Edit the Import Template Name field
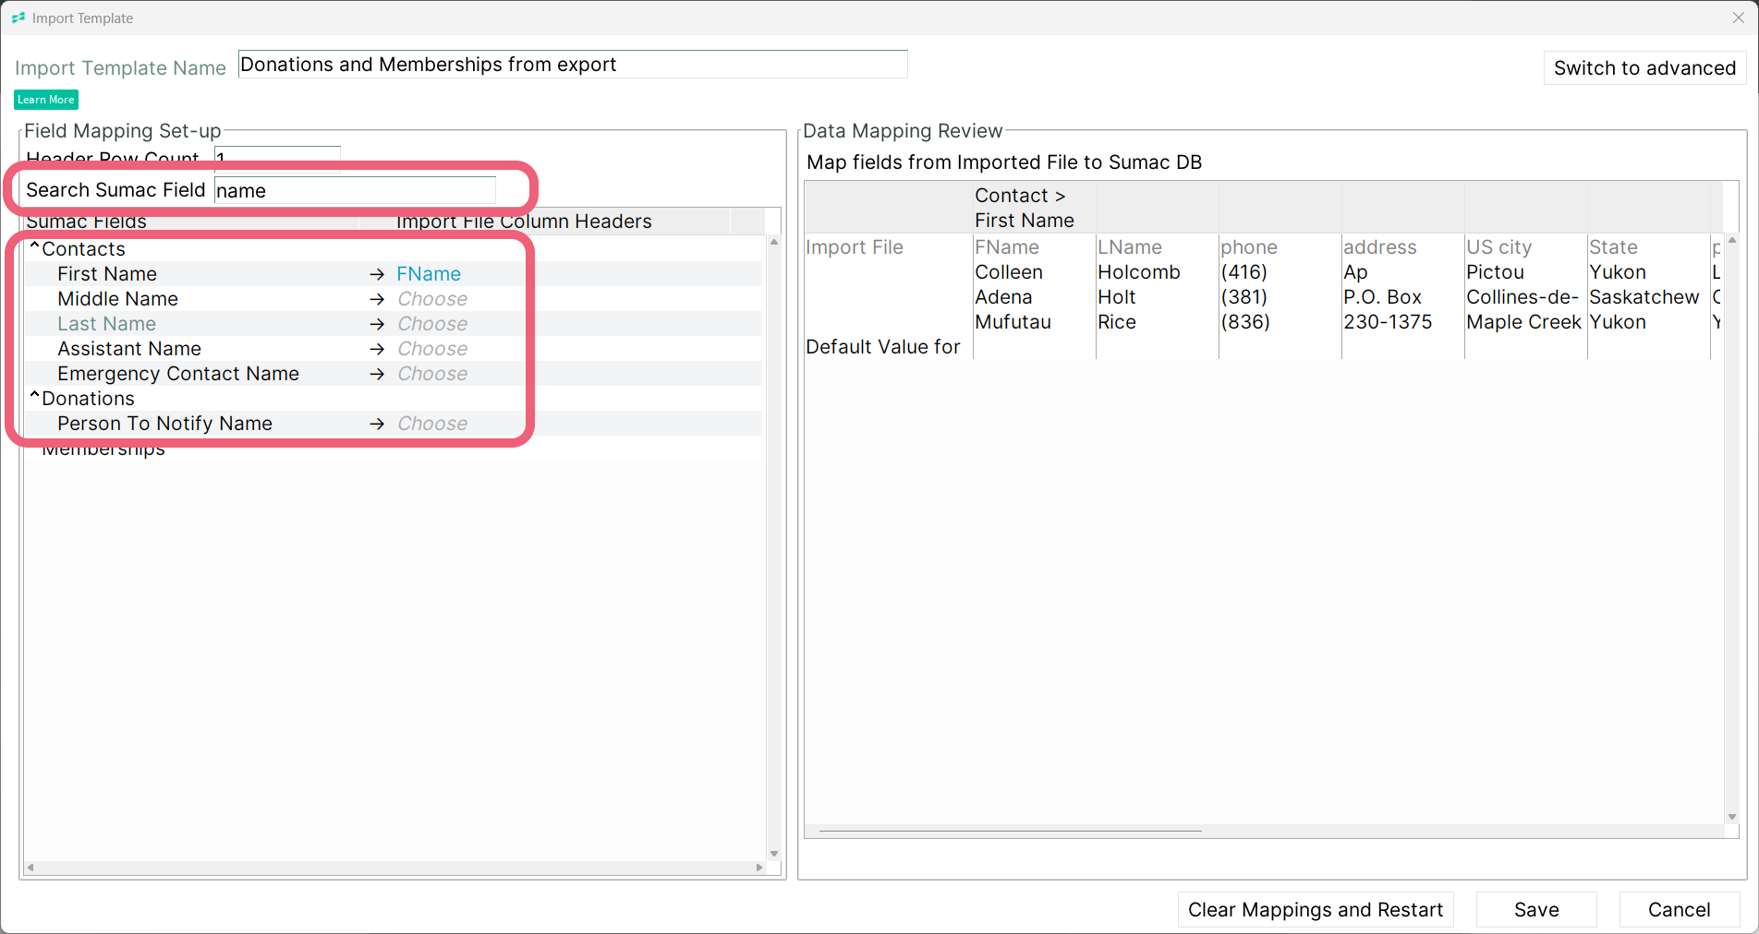The width and height of the screenshot is (1759, 934). point(573,65)
